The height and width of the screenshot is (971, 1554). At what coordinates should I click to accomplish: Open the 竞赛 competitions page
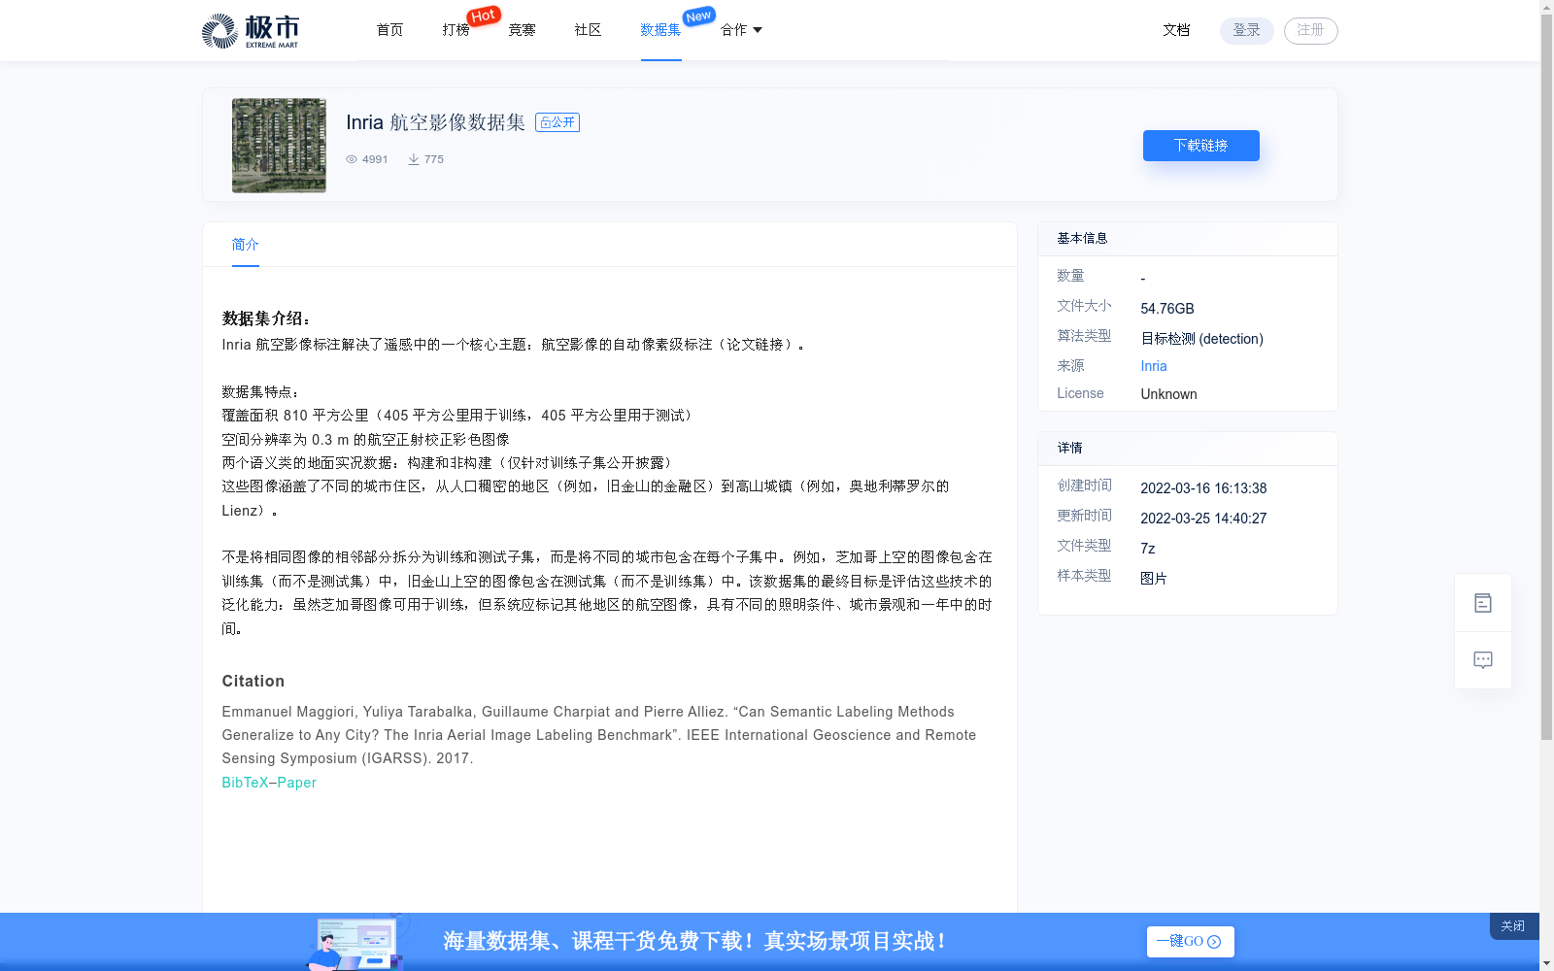tap(522, 30)
